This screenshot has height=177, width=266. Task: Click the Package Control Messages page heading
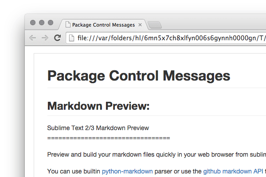tap(139, 76)
